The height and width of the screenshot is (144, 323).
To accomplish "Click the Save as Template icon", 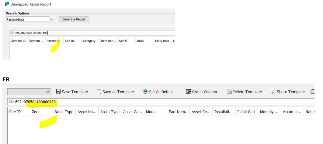I will [99, 92].
